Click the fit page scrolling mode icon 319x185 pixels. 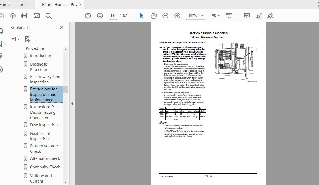214,16
